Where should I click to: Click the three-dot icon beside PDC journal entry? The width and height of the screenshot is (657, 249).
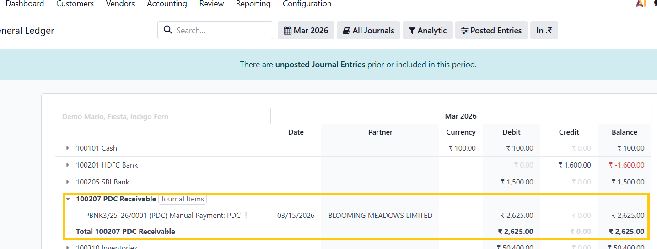(x=246, y=215)
